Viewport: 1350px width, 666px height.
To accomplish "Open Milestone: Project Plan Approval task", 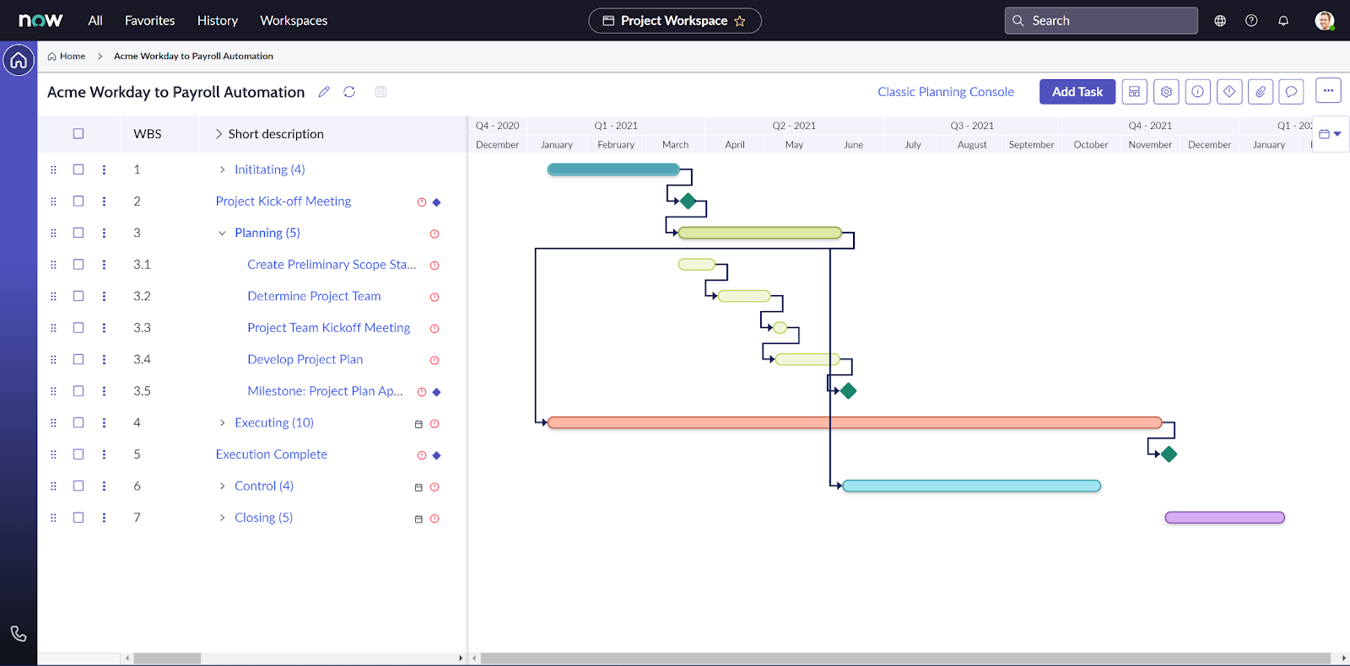I will click(x=325, y=391).
